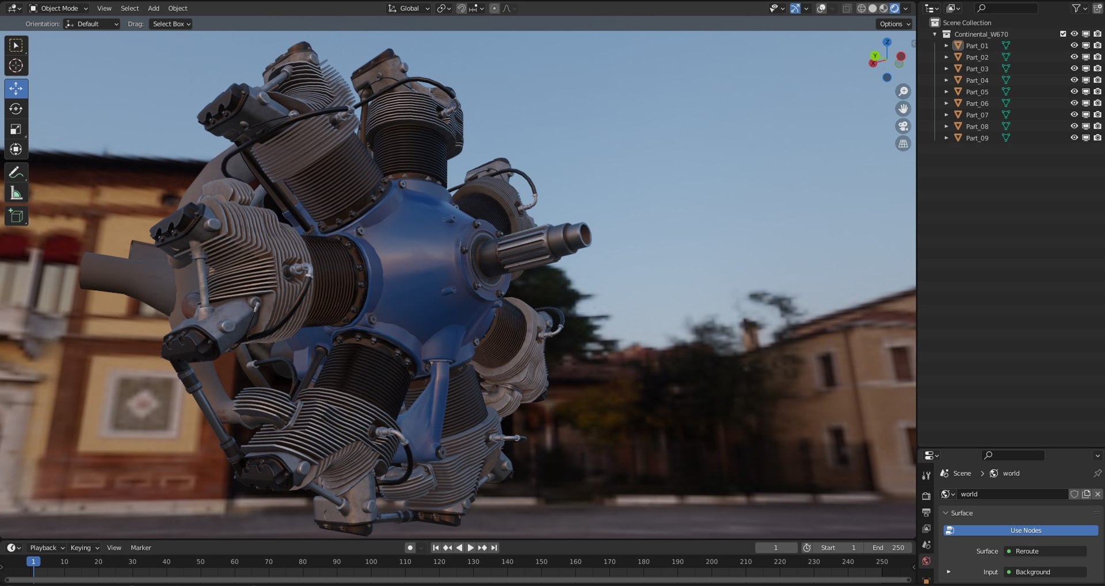The height and width of the screenshot is (586, 1105).
Task: Unlink the world datablock with X
Action: click(x=1098, y=494)
